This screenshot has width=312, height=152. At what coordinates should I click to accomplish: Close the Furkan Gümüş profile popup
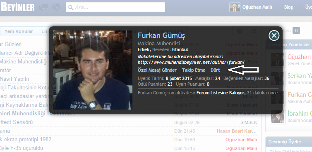pos(274,35)
